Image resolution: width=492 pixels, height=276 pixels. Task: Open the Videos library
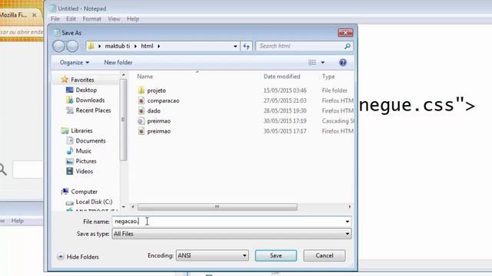coord(85,172)
